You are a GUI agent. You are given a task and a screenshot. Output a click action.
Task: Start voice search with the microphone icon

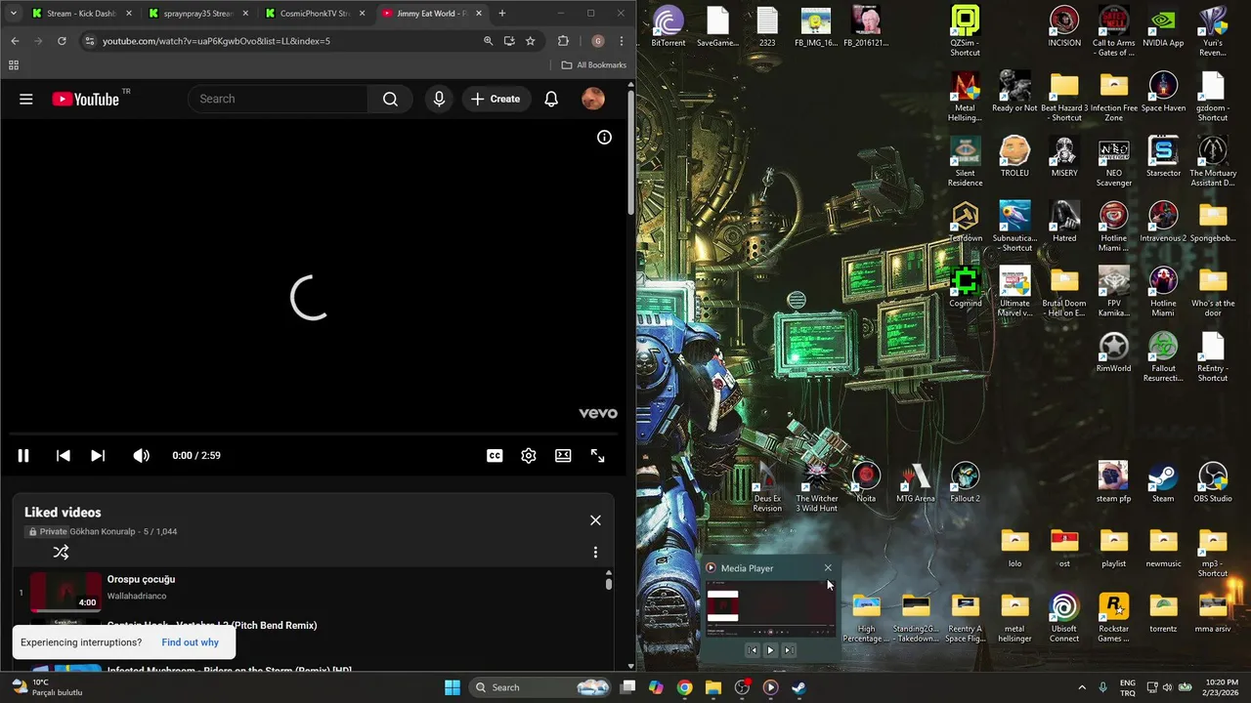coord(439,99)
